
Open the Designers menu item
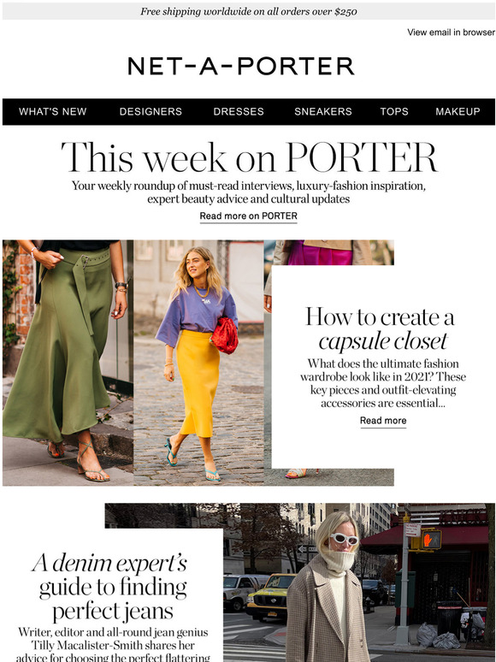[x=151, y=111]
